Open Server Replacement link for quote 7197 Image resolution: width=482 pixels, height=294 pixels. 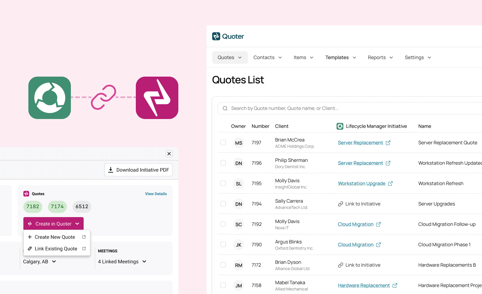(x=360, y=143)
